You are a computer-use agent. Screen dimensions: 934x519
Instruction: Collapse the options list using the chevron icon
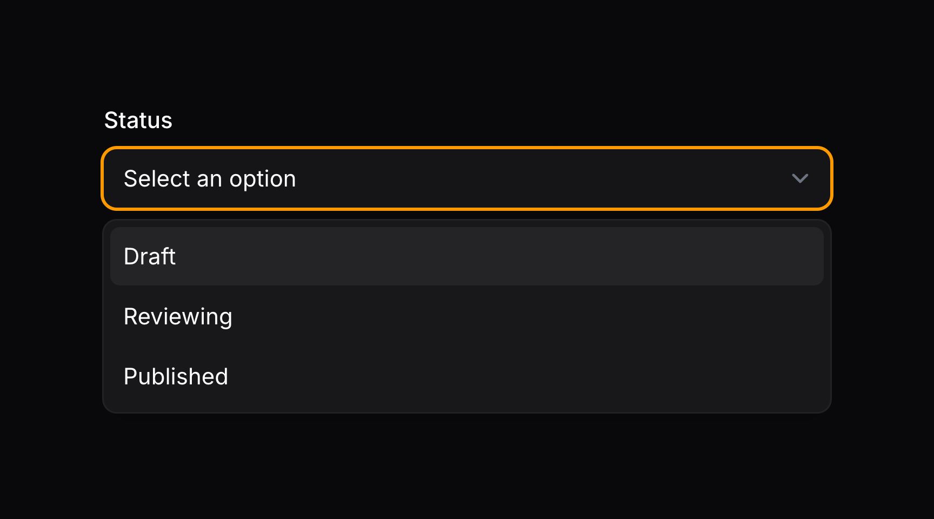click(800, 178)
